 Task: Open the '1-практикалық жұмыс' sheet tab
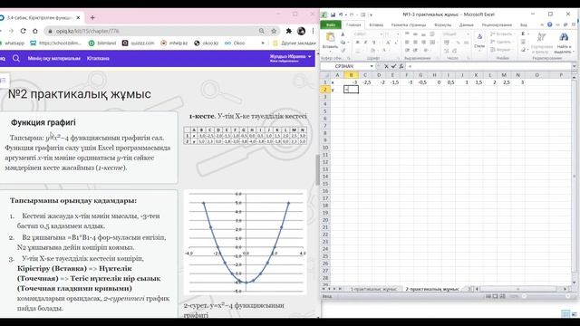coord(373,289)
